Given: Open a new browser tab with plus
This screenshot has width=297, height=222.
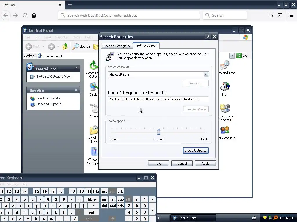Looking at the screenshot, I should 70,5.
